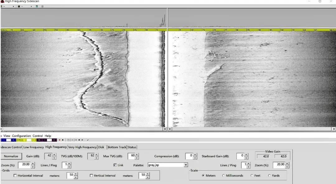The image size is (336, 184).
Task: Click the grid icon in sidescan window toolbar
Action: click(x=42, y=6)
